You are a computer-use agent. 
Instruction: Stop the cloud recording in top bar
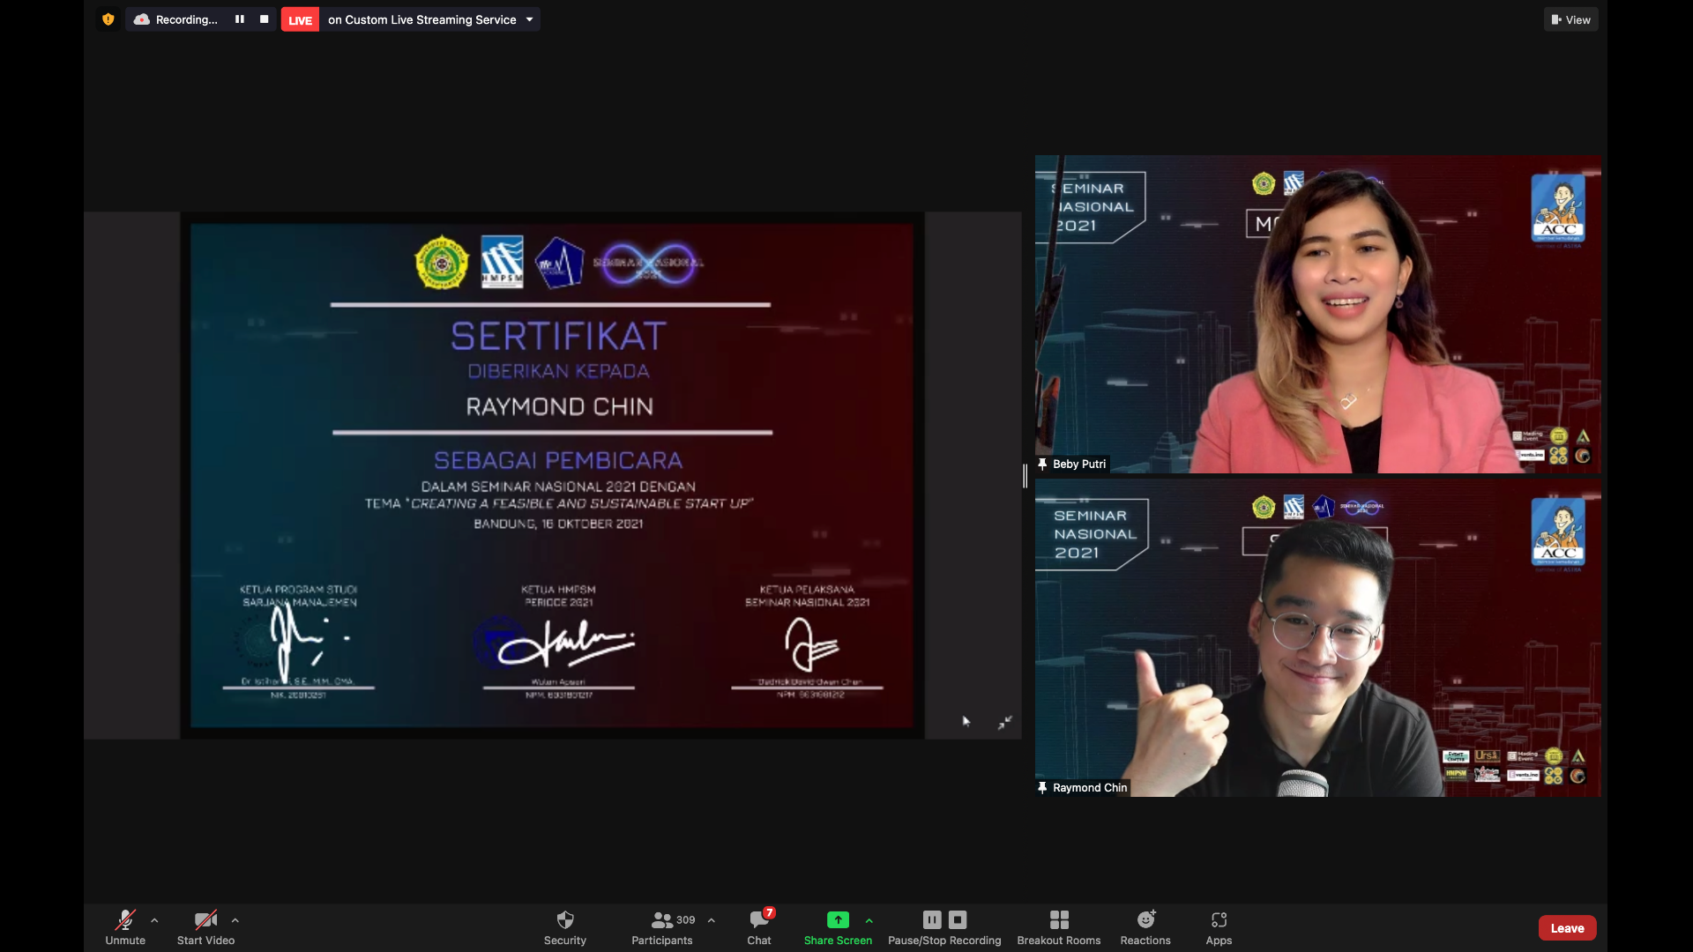tap(264, 19)
